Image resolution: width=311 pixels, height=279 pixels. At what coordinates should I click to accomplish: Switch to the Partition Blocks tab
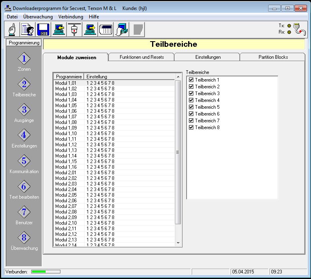[x=273, y=57]
